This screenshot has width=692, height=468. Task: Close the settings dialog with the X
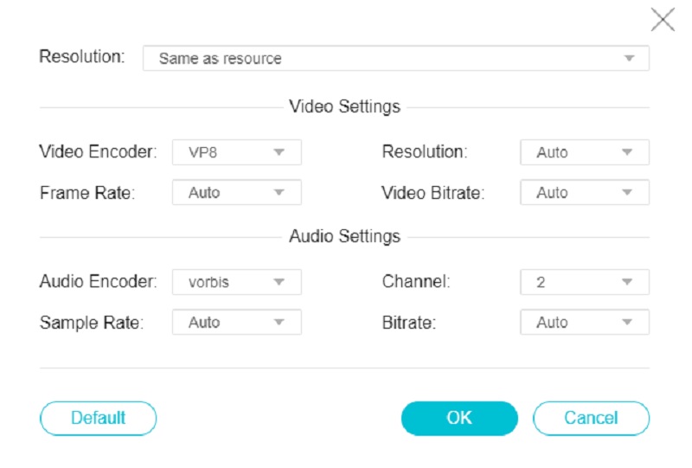point(663,21)
